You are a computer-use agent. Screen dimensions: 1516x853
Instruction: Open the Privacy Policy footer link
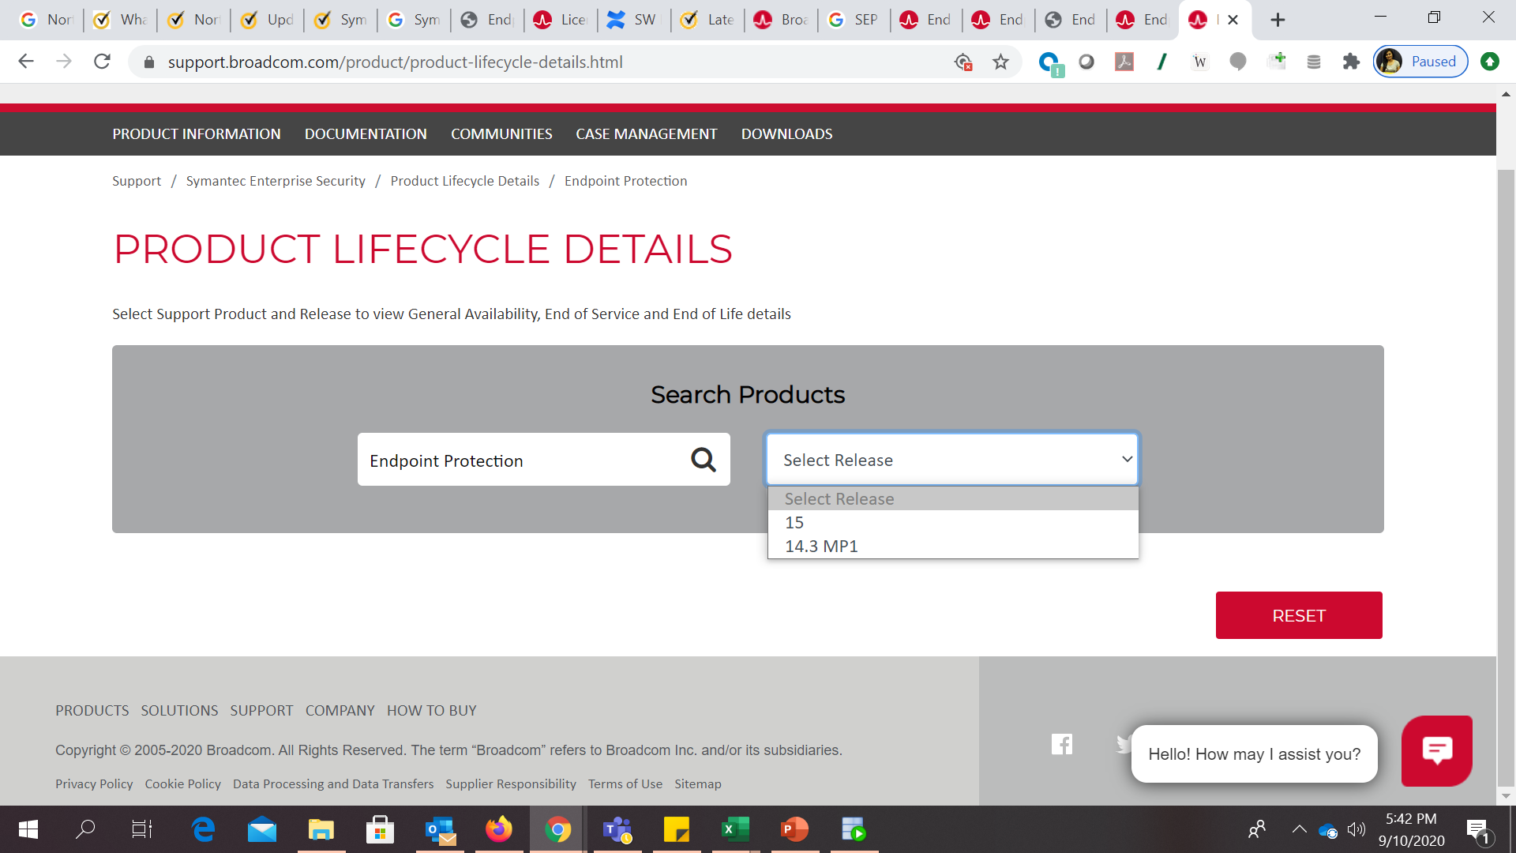pos(94,783)
